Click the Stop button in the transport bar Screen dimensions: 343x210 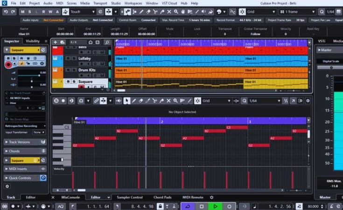(x=202, y=206)
